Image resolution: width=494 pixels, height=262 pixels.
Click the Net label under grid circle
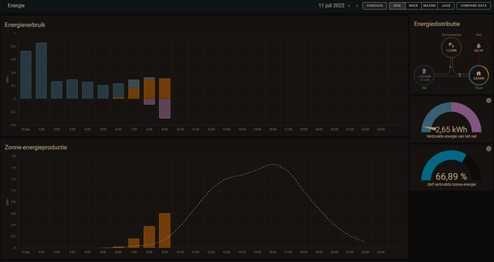click(424, 88)
